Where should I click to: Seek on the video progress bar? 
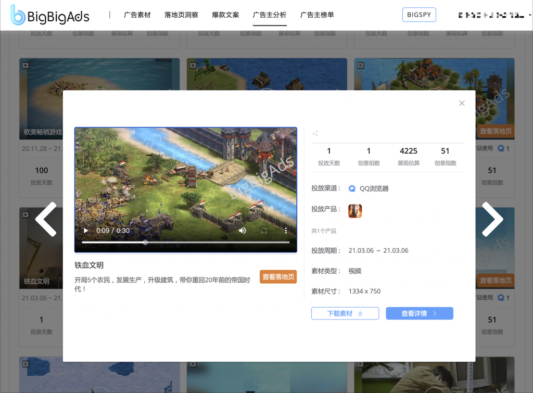pos(186,243)
